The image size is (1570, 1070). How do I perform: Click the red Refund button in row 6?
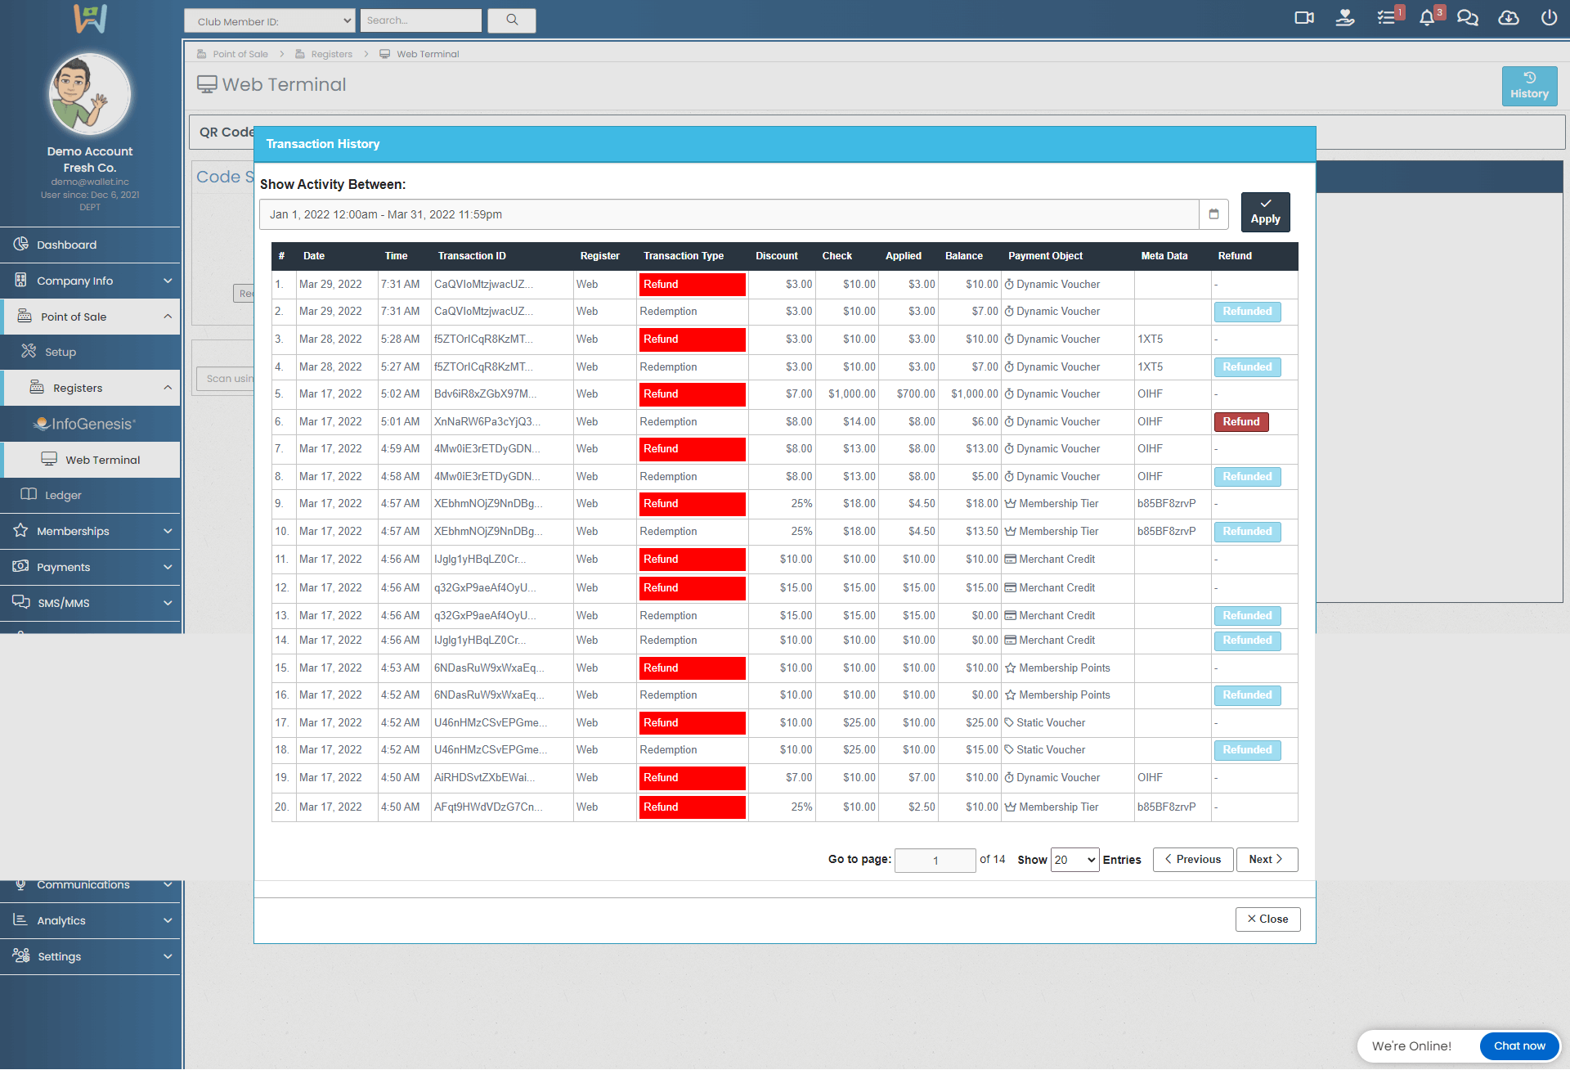[1240, 422]
